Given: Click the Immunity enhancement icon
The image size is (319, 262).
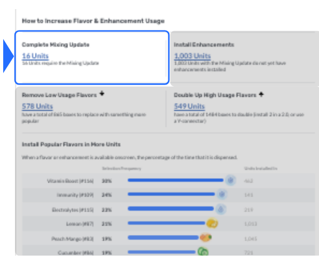Looking at the screenshot, I should 222,195.
